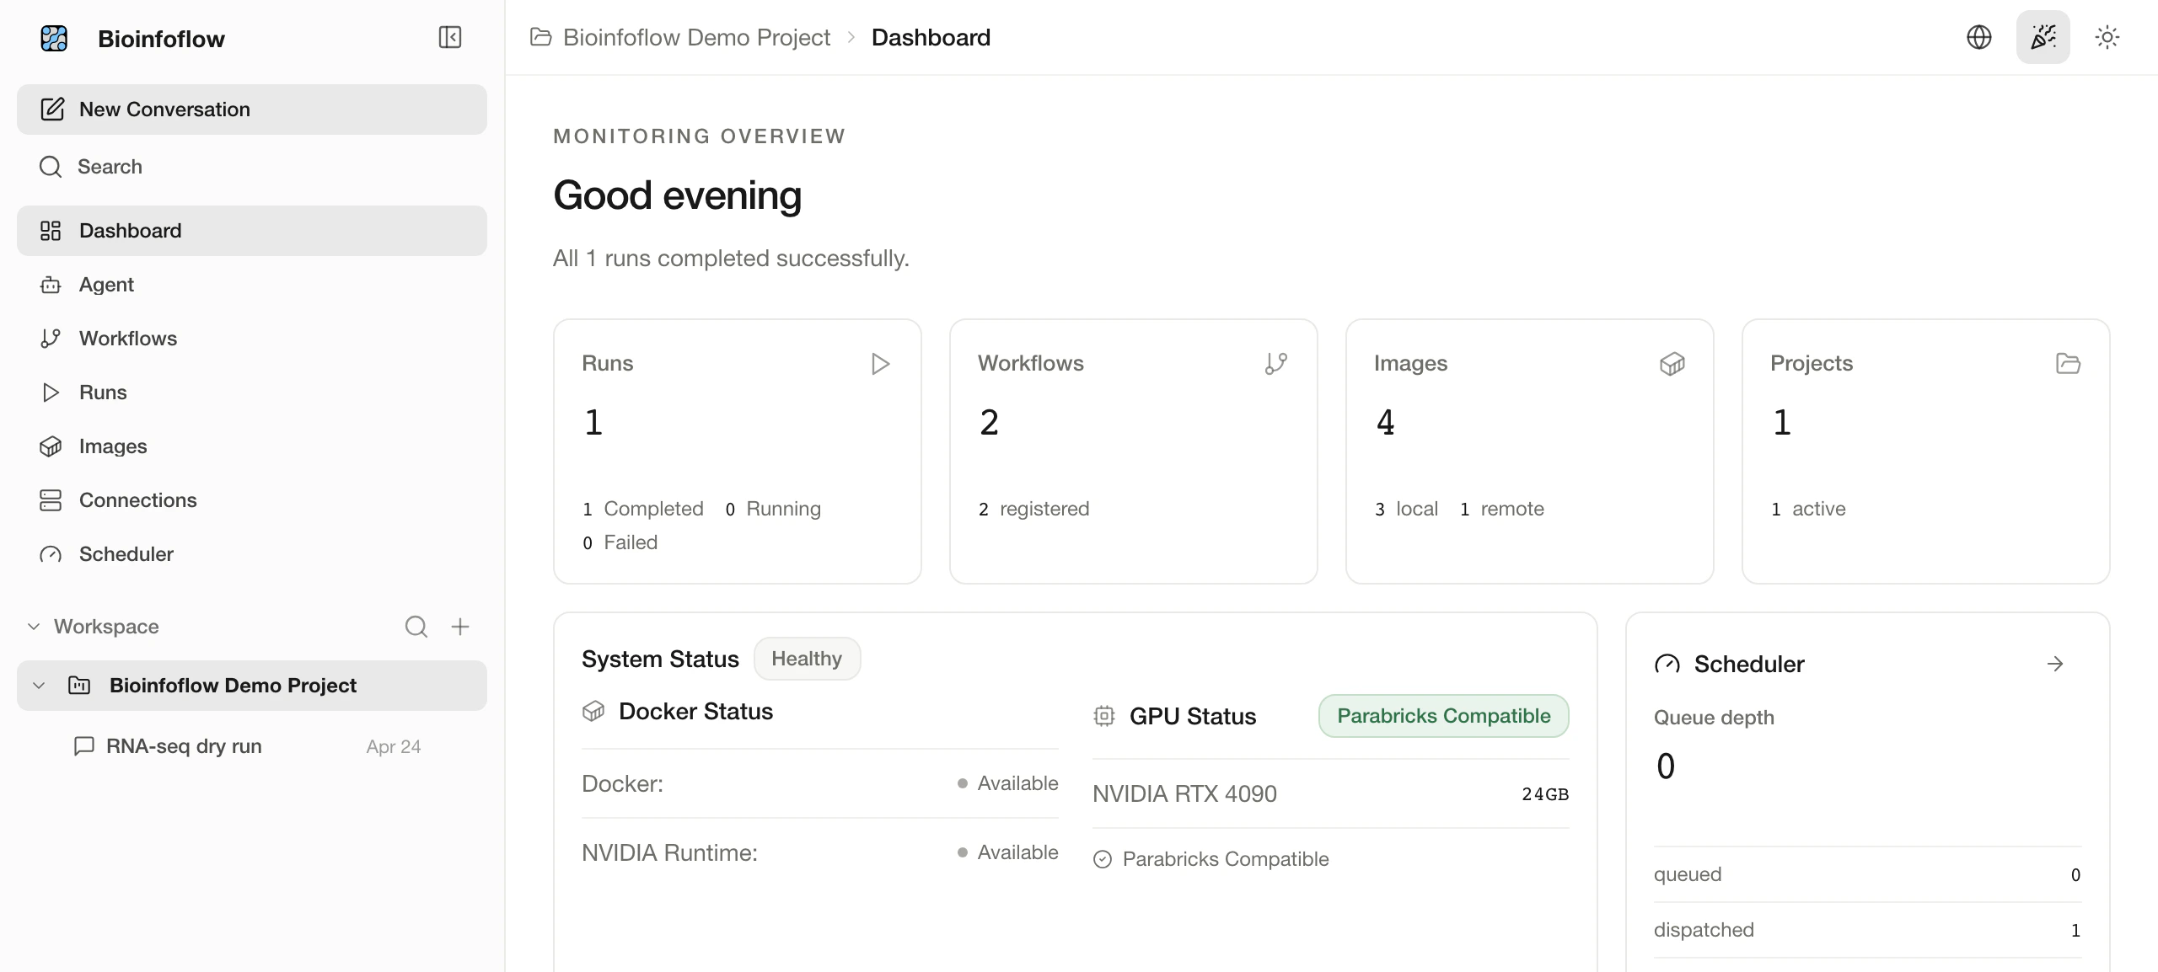Click the Projects card folder icon

click(2069, 364)
